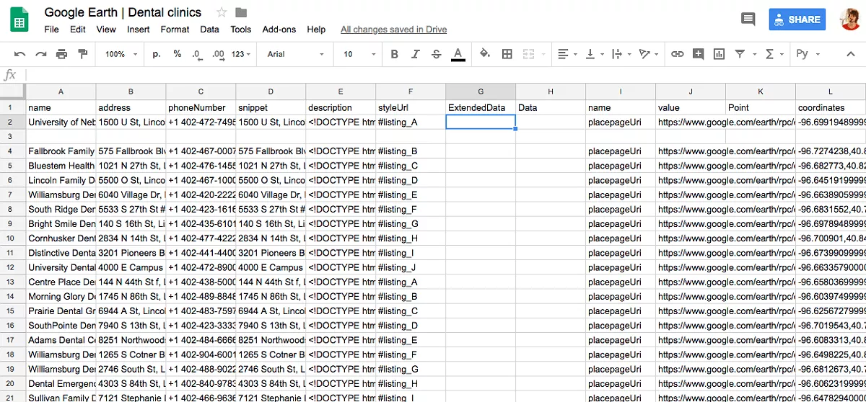Click the insert link icon
Screen dimensions: 866x402
pos(677,54)
